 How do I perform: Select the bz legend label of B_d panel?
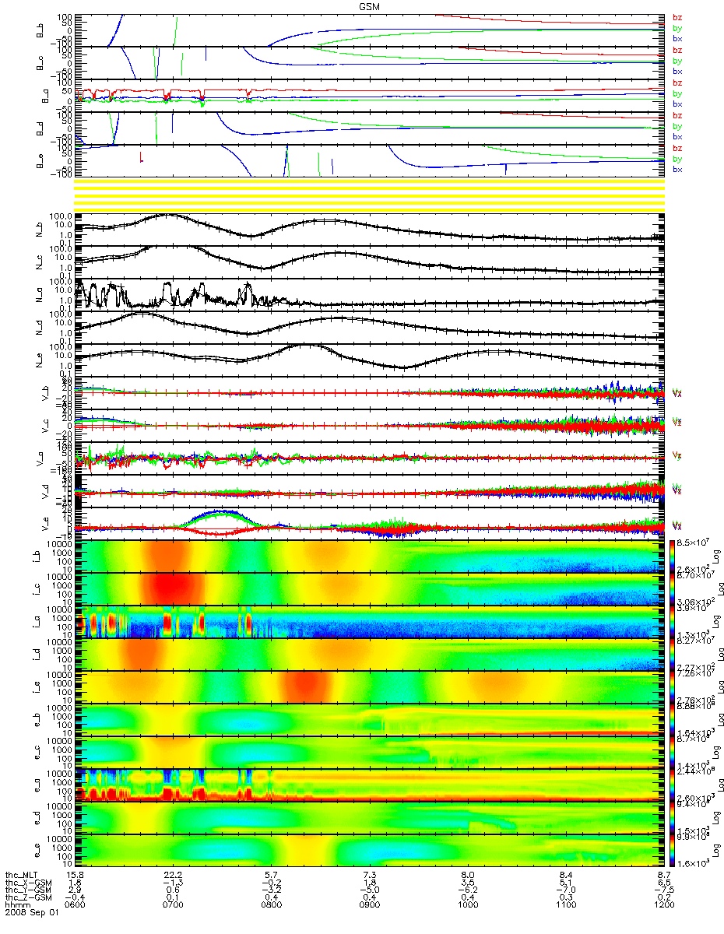[677, 115]
